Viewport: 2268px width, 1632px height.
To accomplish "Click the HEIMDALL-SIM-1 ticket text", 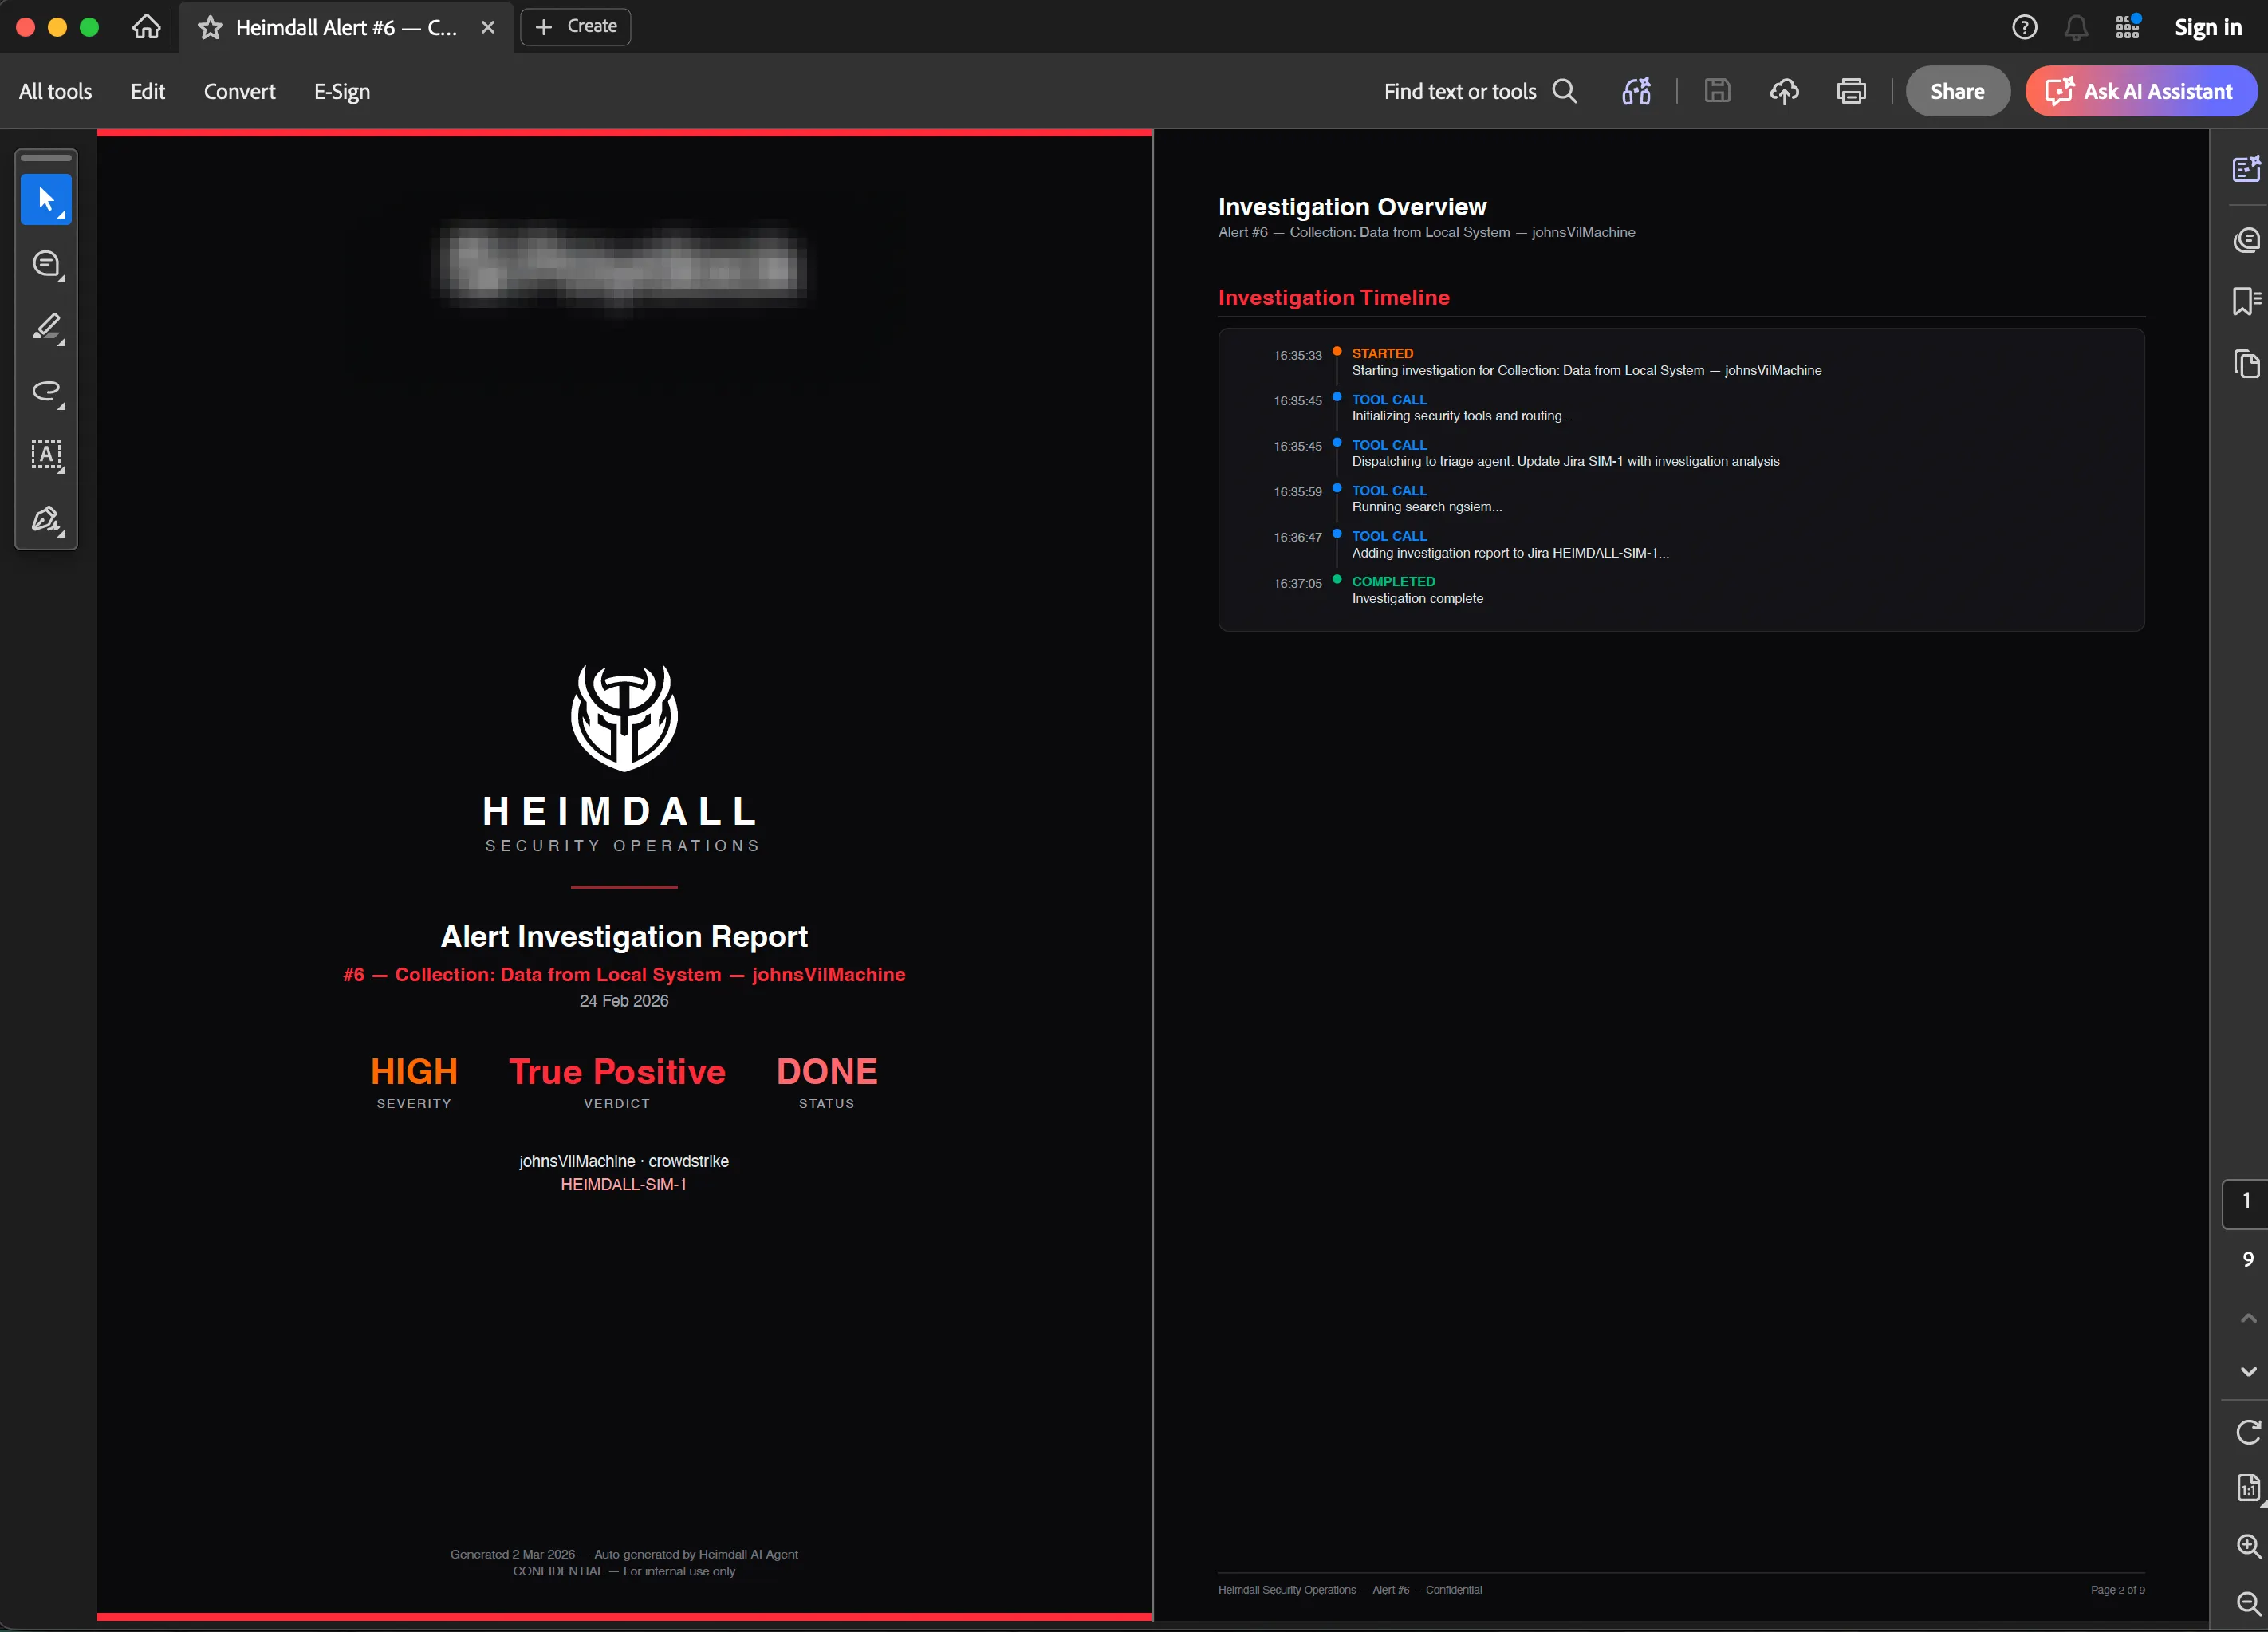I will click(x=624, y=1184).
